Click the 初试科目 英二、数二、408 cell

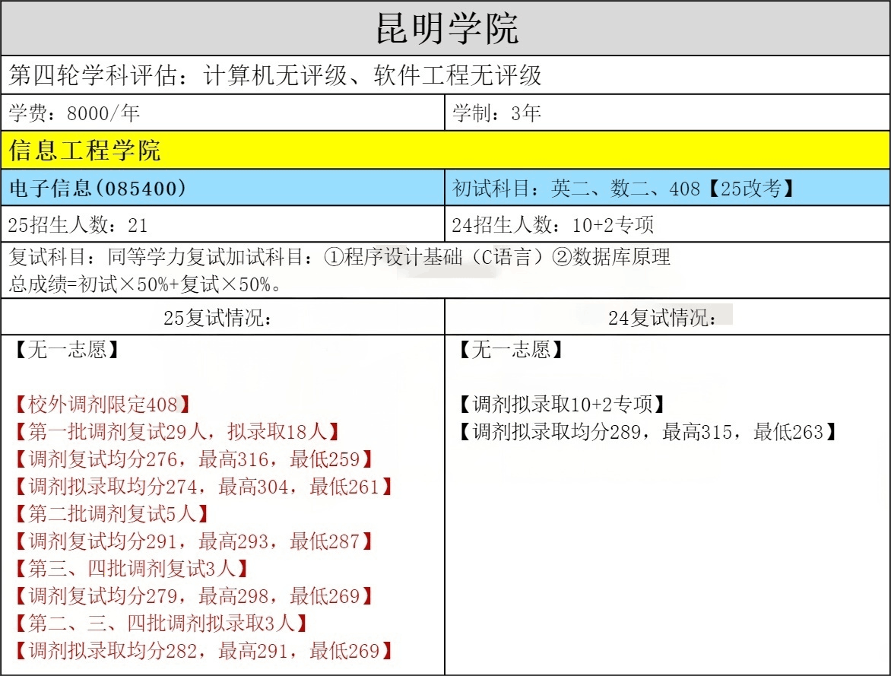coord(623,188)
